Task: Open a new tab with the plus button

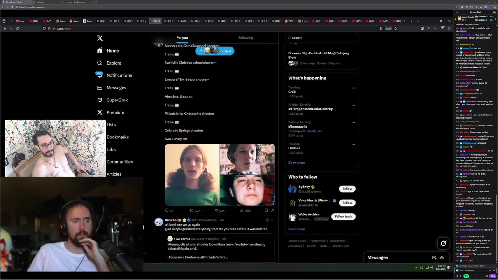Action: [x=411, y=21]
